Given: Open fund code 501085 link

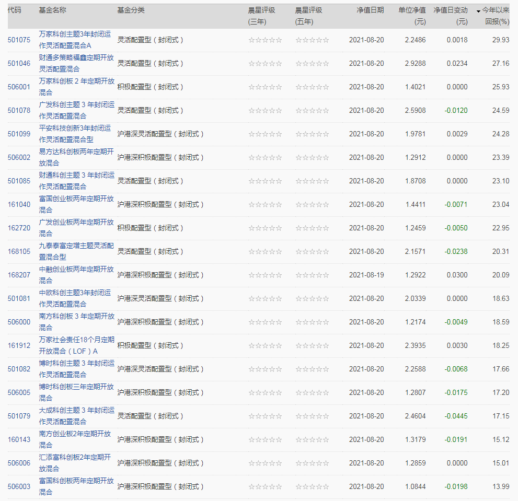Looking at the screenshot, I should [19, 181].
